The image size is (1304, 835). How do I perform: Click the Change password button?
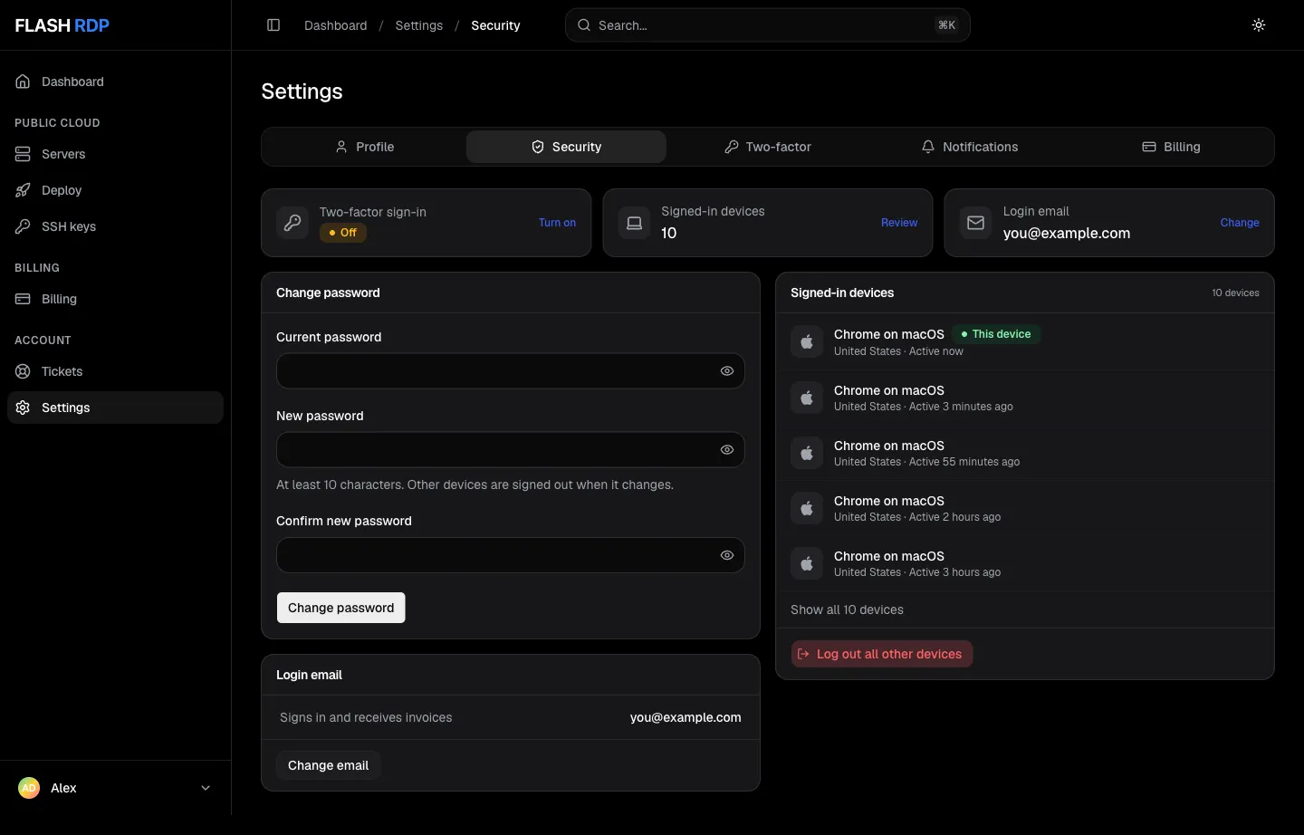(x=340, y=608)
